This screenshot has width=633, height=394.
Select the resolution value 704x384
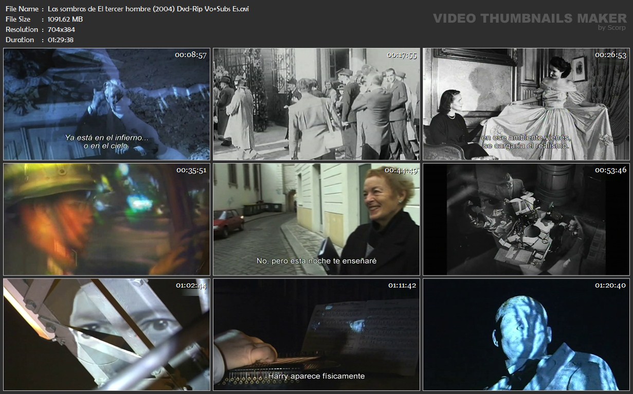coord(61,29)
